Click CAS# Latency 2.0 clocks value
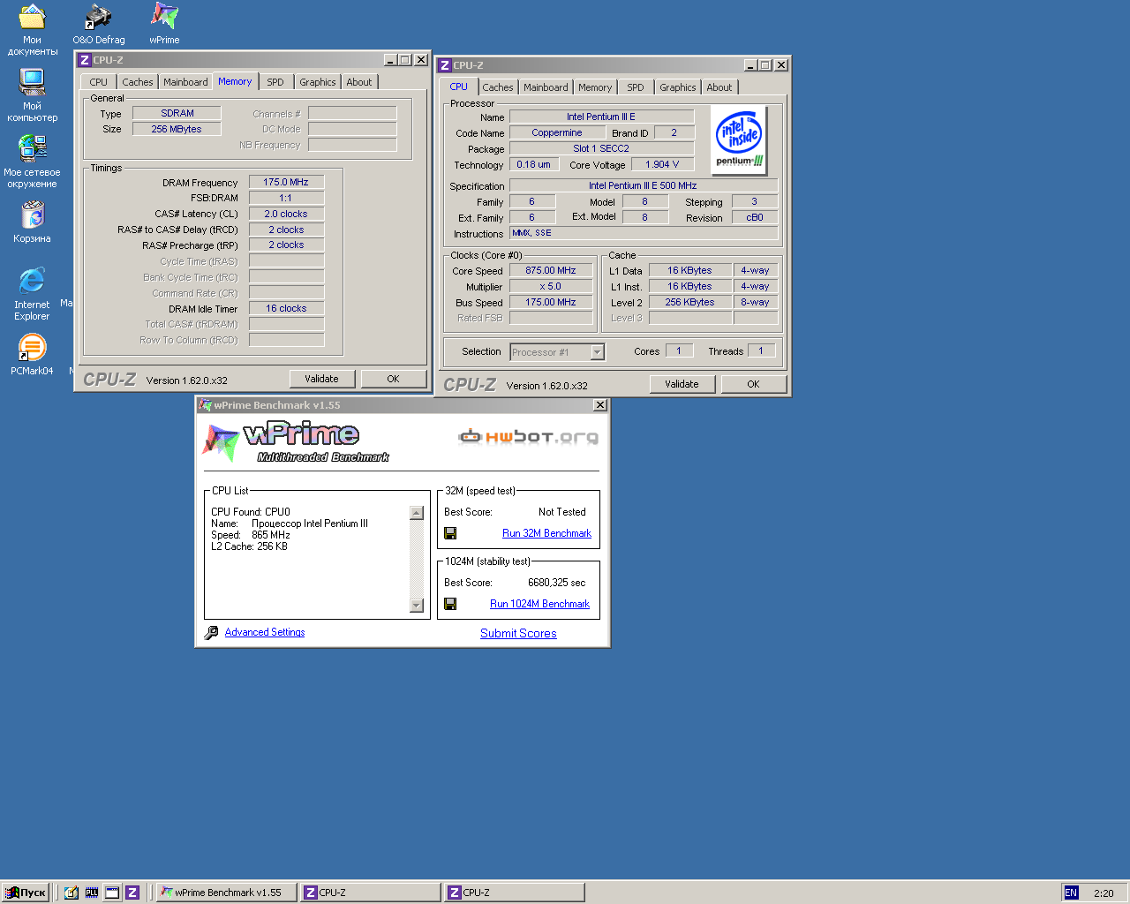This screenshot has height=904, width=1130. click(x=287, y=214)
